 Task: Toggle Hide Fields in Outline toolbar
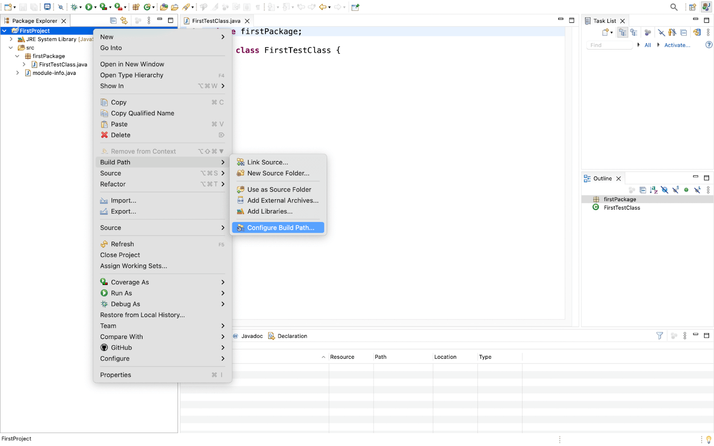click(x=664, y=190)
